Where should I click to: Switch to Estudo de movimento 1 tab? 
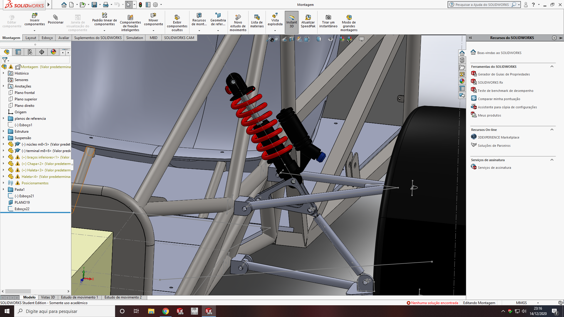coord(80,297)
